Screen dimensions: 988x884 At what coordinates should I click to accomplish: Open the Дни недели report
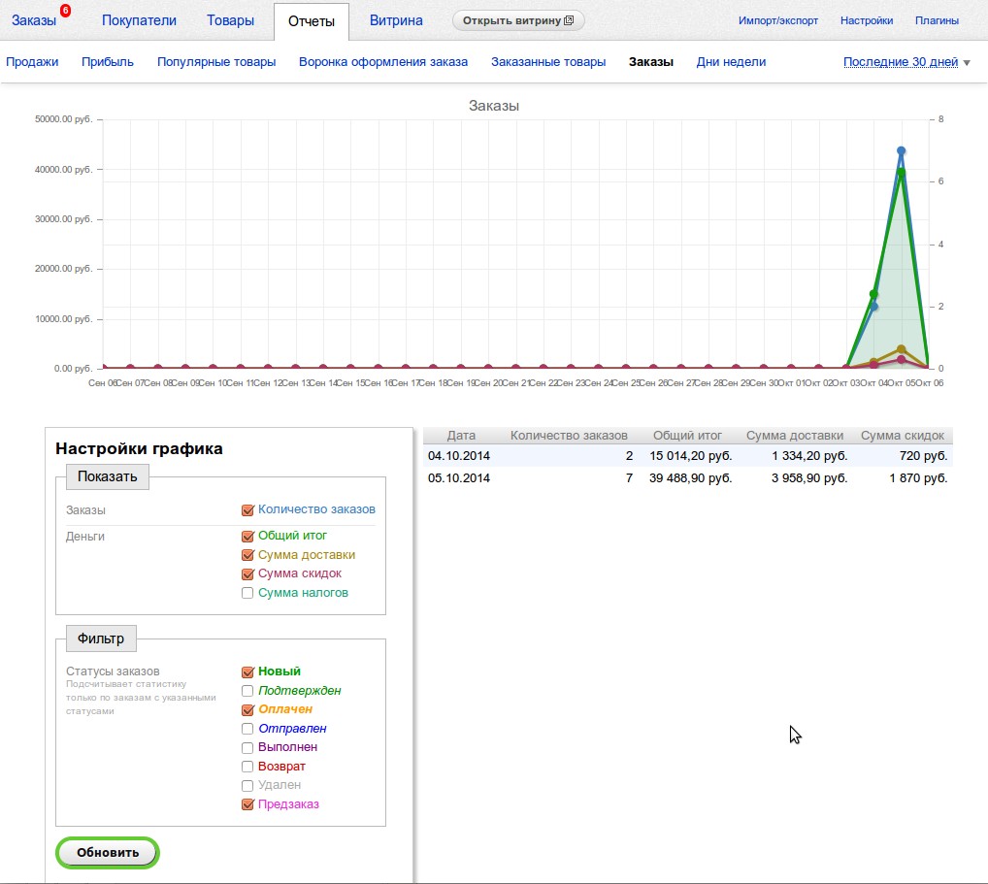point(732,62)
